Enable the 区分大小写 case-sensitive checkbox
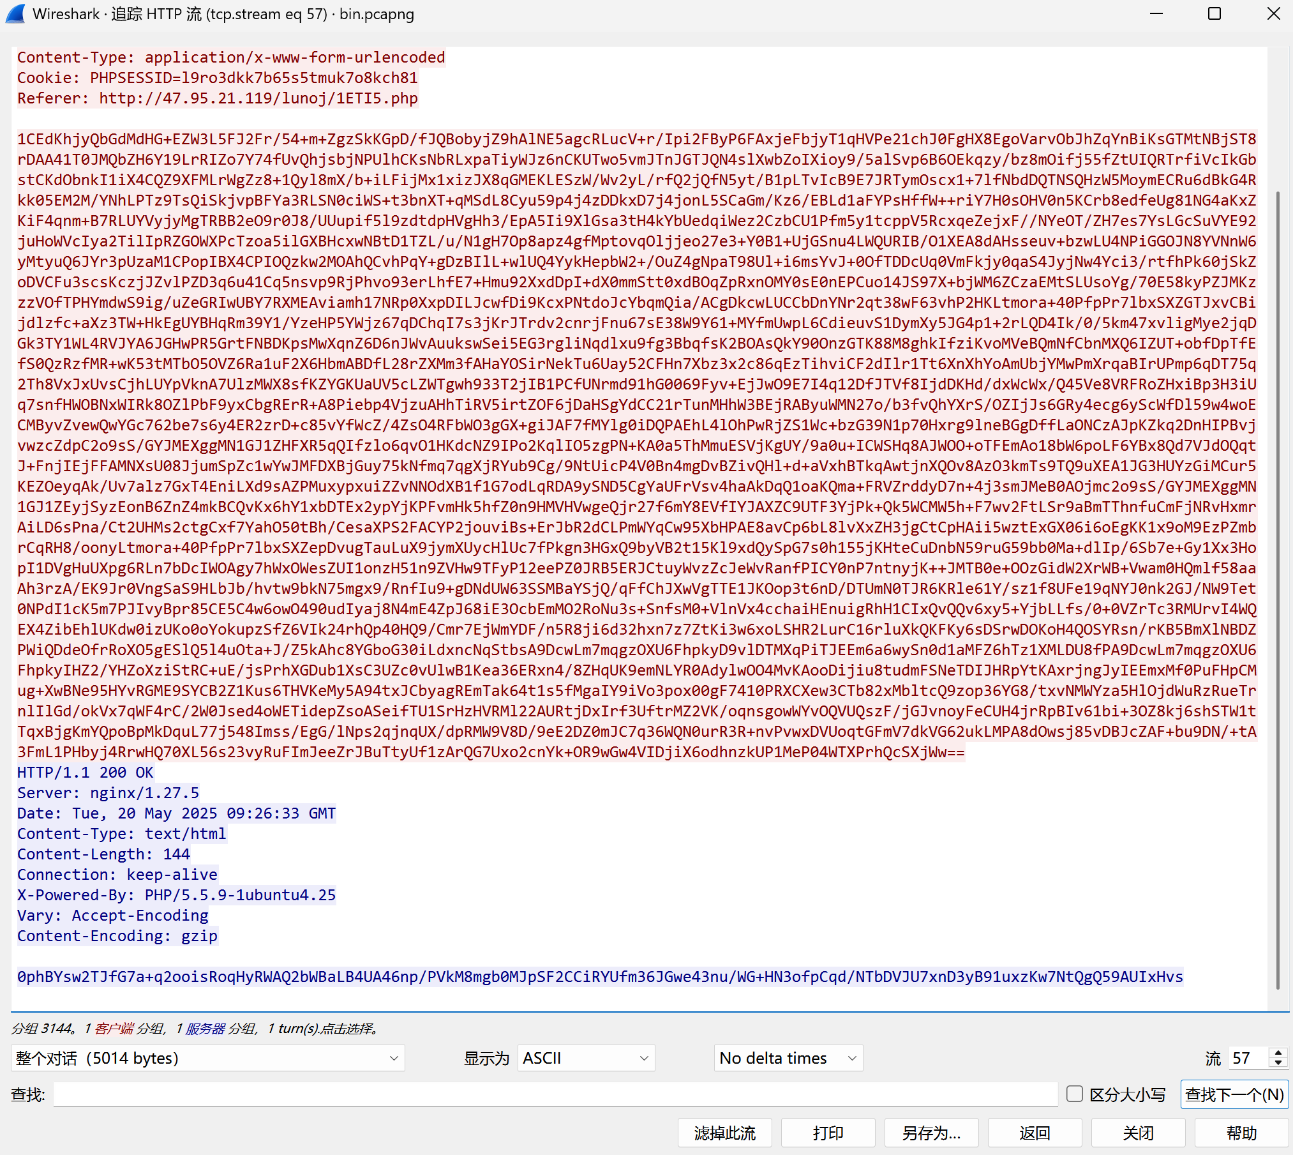The image size is (1293, 1155). [1075, 1094]
